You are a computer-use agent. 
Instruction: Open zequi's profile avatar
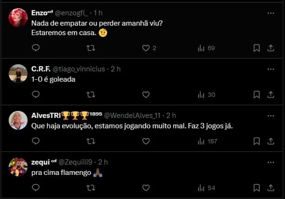(x=18, y=167)
